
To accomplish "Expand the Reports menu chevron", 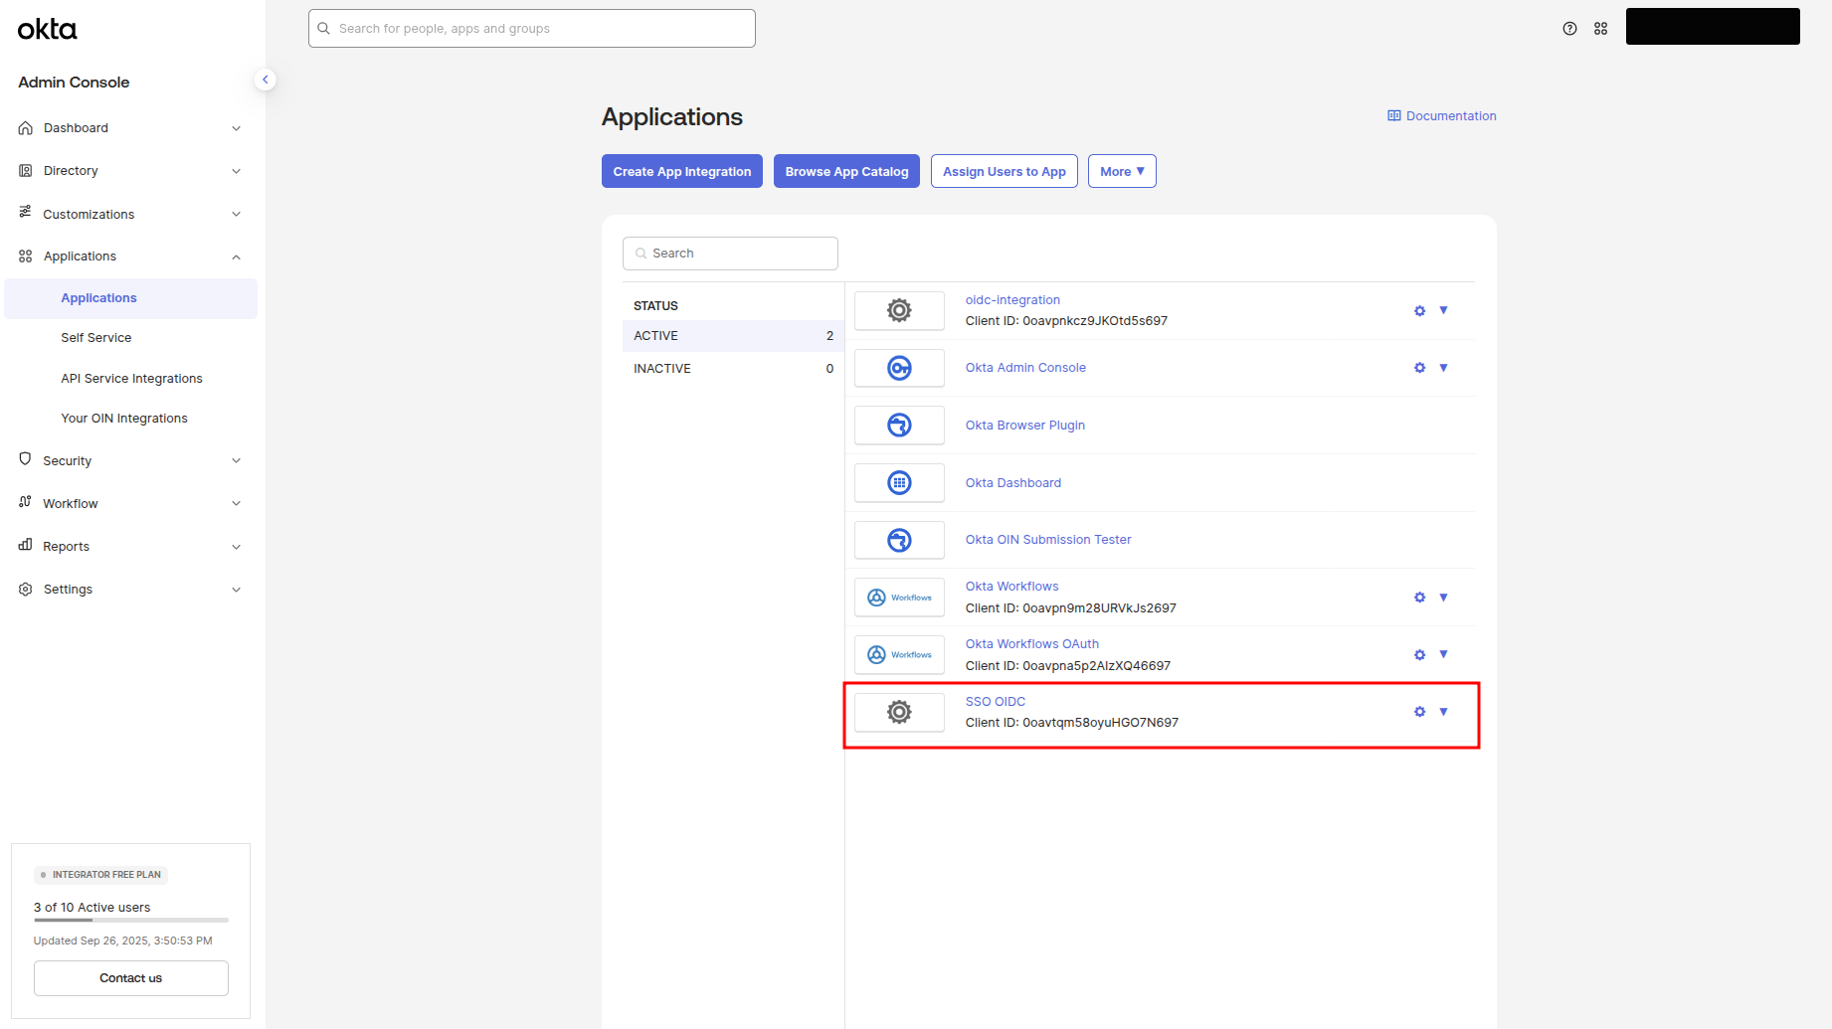I will tap(236, 547).
